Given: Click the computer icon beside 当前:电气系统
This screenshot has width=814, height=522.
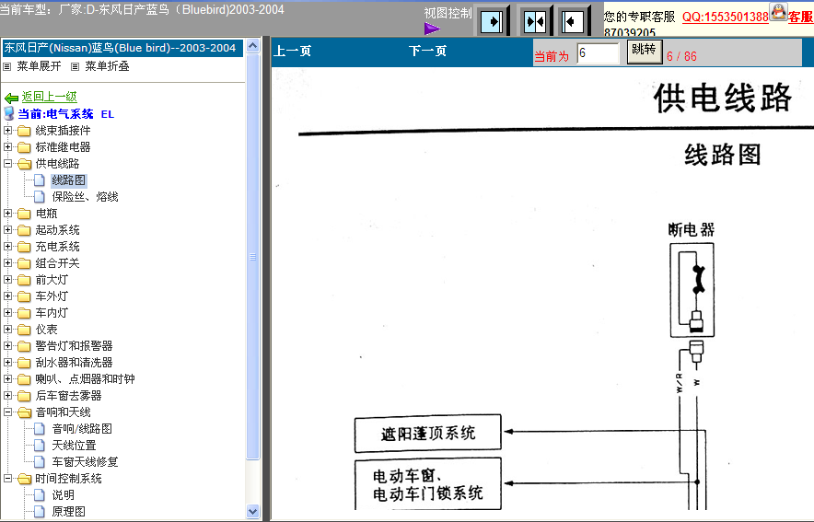Looking at the screenshot, I should point(9,113).
